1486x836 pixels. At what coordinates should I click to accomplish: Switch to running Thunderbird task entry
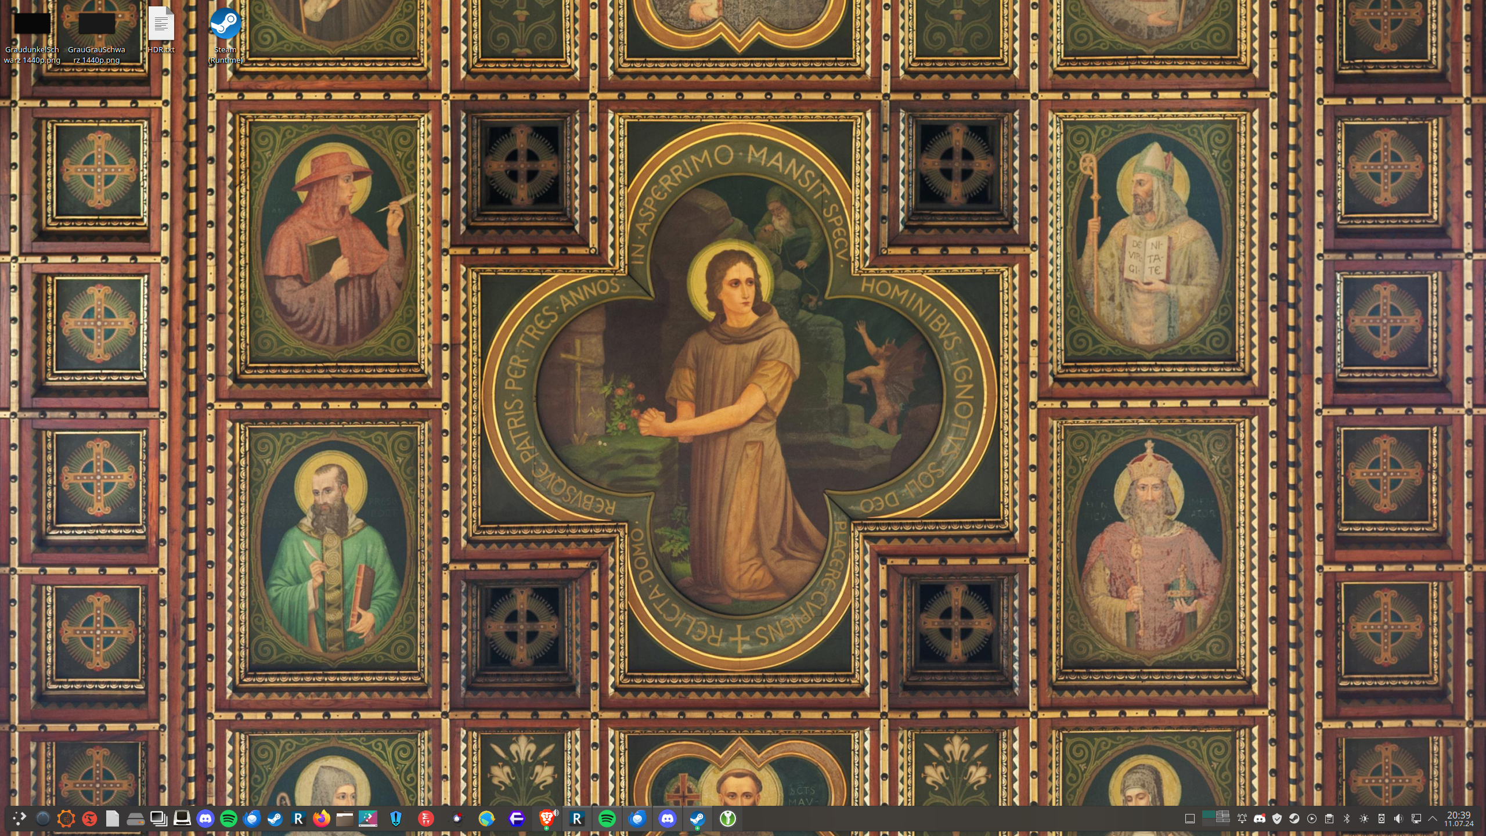tap(637, 819)
